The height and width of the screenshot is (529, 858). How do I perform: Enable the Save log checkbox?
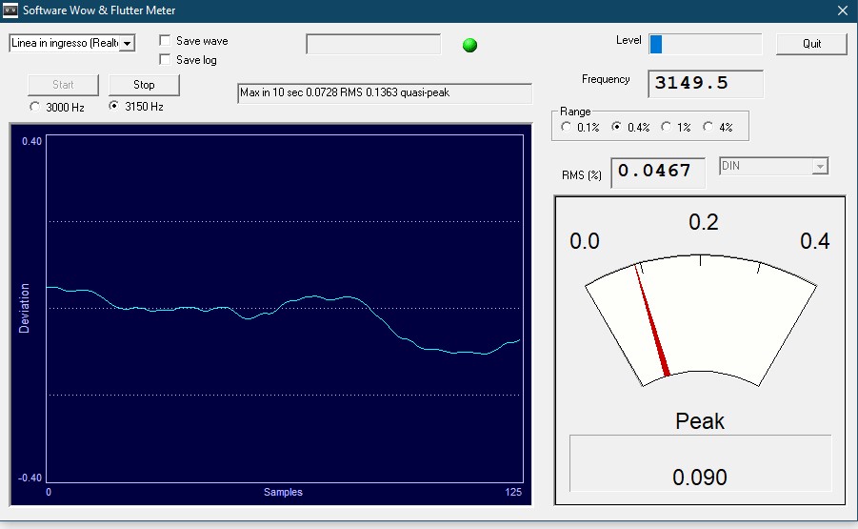[165, 59]
